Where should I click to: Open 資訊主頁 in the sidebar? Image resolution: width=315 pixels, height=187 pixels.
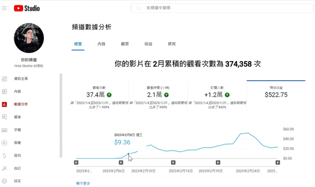click(21, 79)
